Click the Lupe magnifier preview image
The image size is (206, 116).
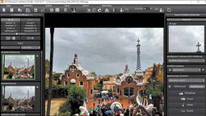[186, 39]
